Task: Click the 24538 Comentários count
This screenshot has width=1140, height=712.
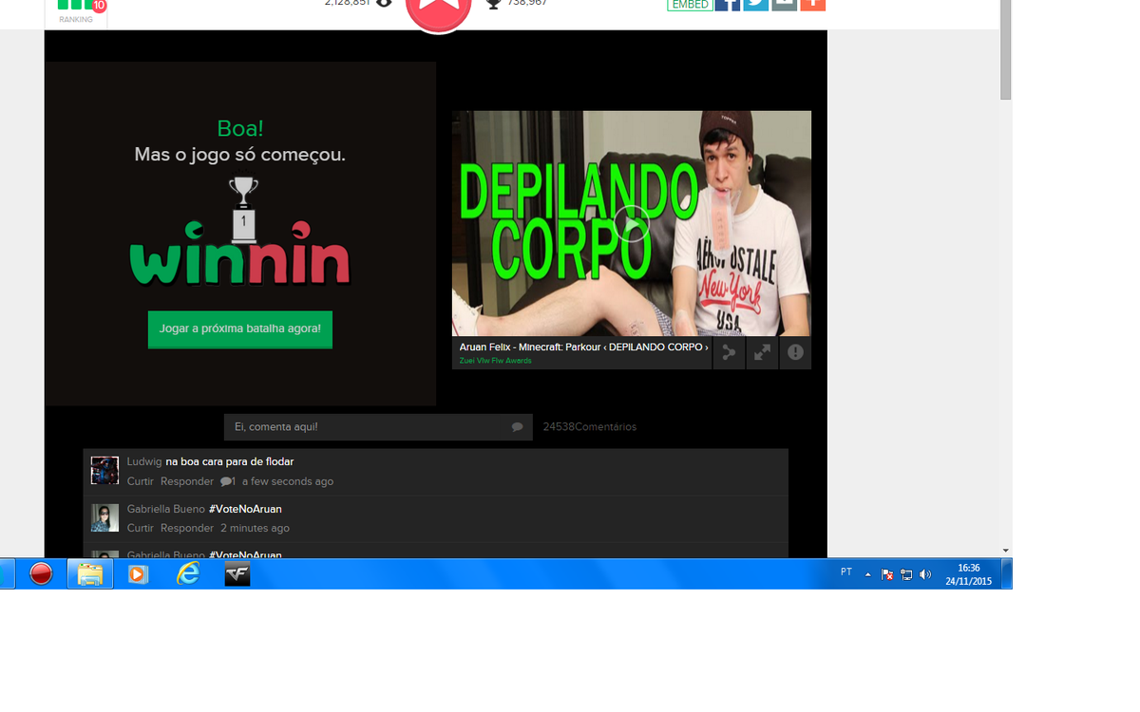Action: (x=590, y=427)
